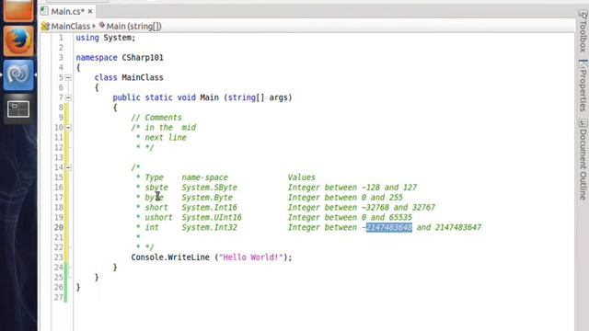Click 'name-space' header in comment
The height and width of the screenshot is (331, 589).
click(x=205, y=177)
